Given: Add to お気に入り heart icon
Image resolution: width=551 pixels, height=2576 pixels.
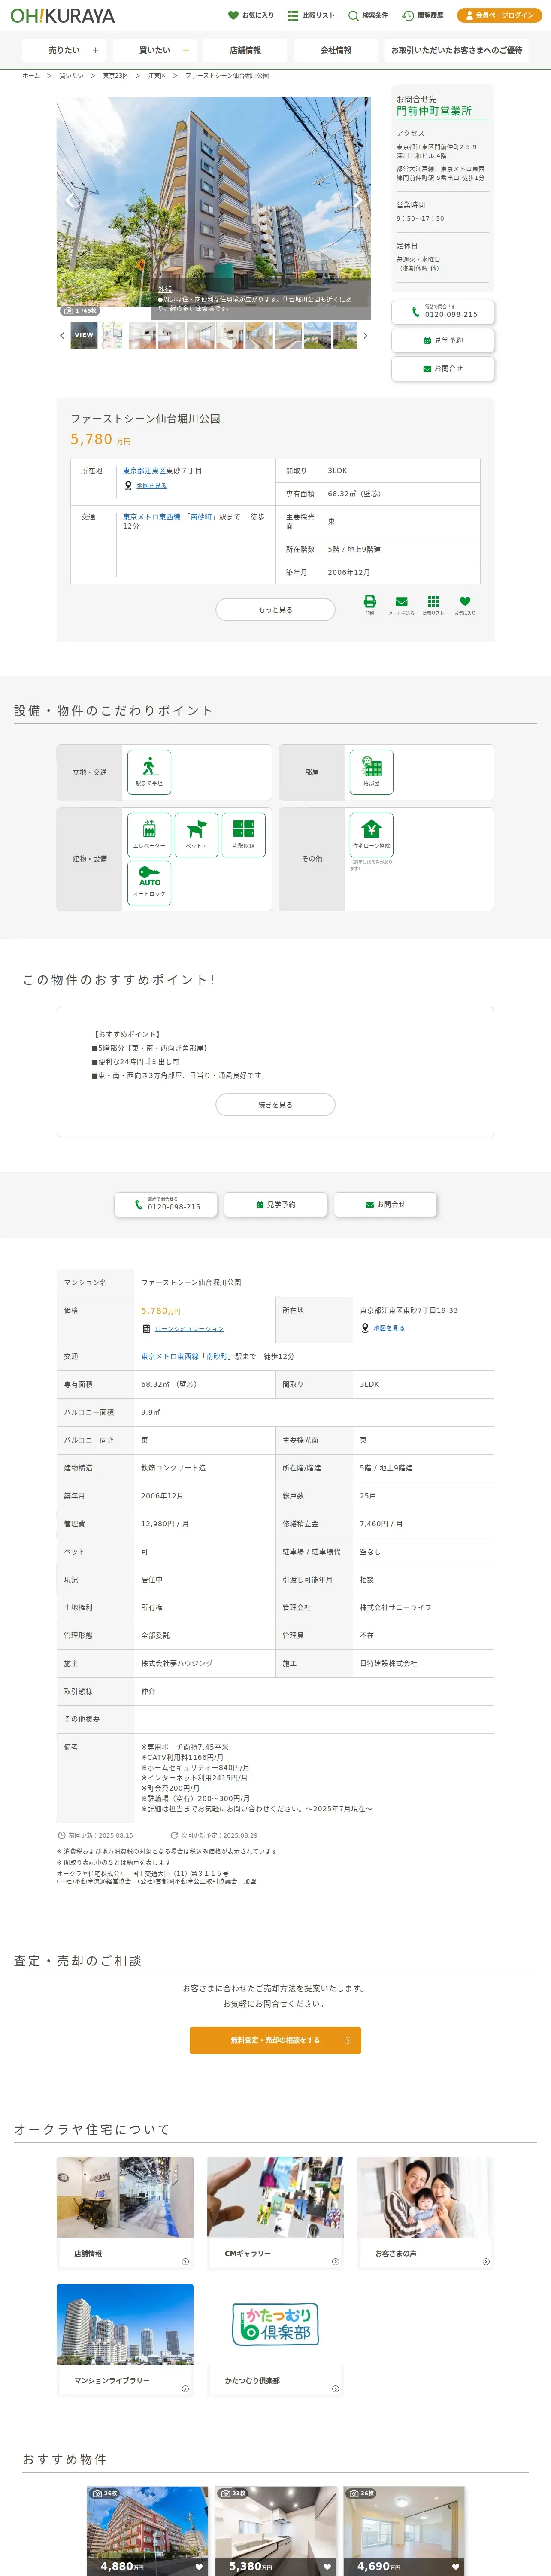Looking at the screenshot, I should (x=465, y=604).
